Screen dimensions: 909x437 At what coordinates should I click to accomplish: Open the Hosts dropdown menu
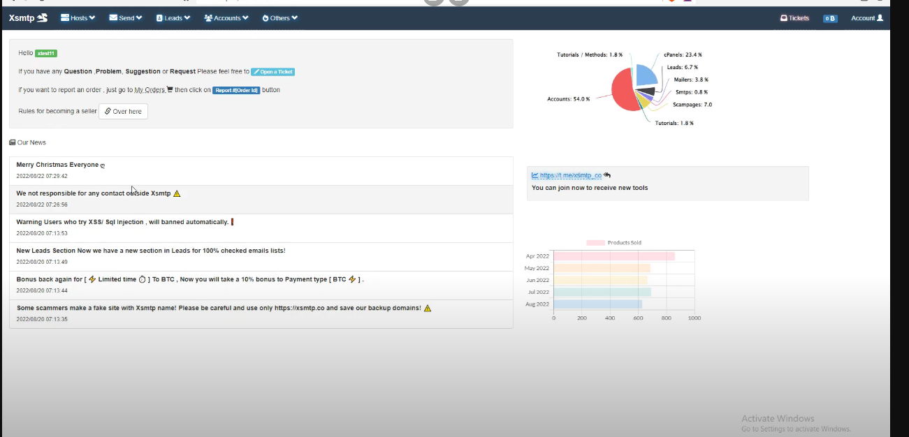[78, 18]
